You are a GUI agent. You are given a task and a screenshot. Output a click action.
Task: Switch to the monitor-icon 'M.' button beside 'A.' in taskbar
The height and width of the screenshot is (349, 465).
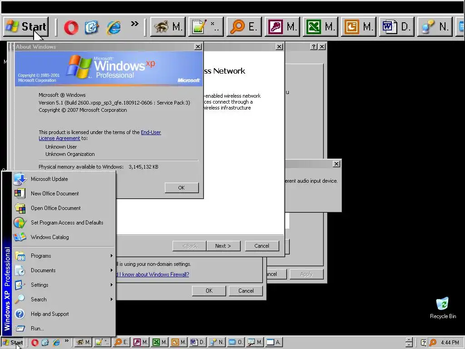point(255,342)
